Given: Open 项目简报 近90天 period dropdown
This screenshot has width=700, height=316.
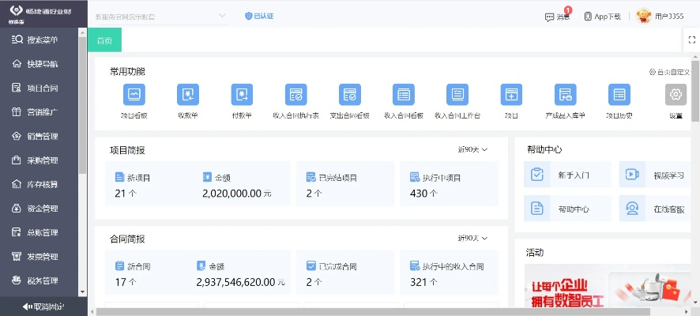Looking at the screenshot, I should pyautogui.click(x=472, y=149).
